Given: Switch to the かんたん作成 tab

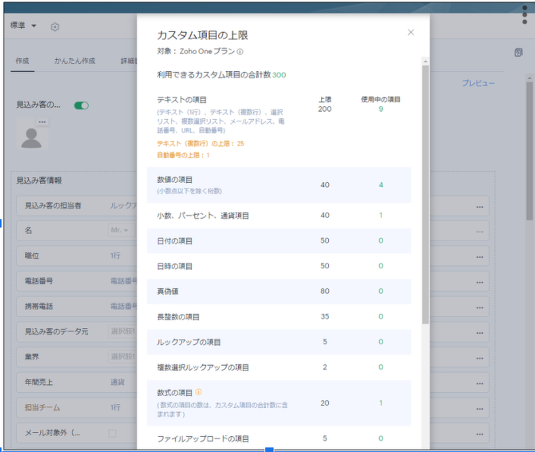Looking at the screenshot, I should [x=74, y=61].
